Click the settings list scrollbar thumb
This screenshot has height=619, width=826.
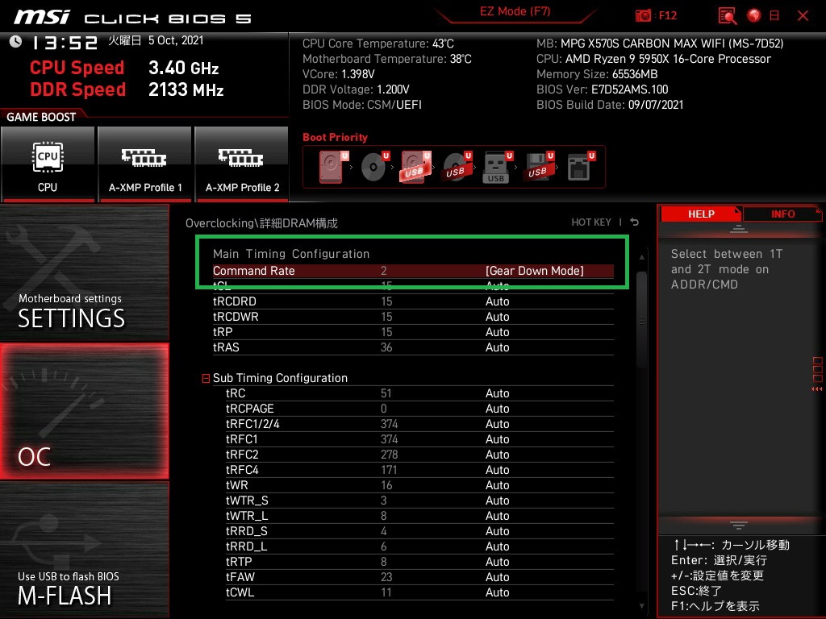(x=641, y=319)
